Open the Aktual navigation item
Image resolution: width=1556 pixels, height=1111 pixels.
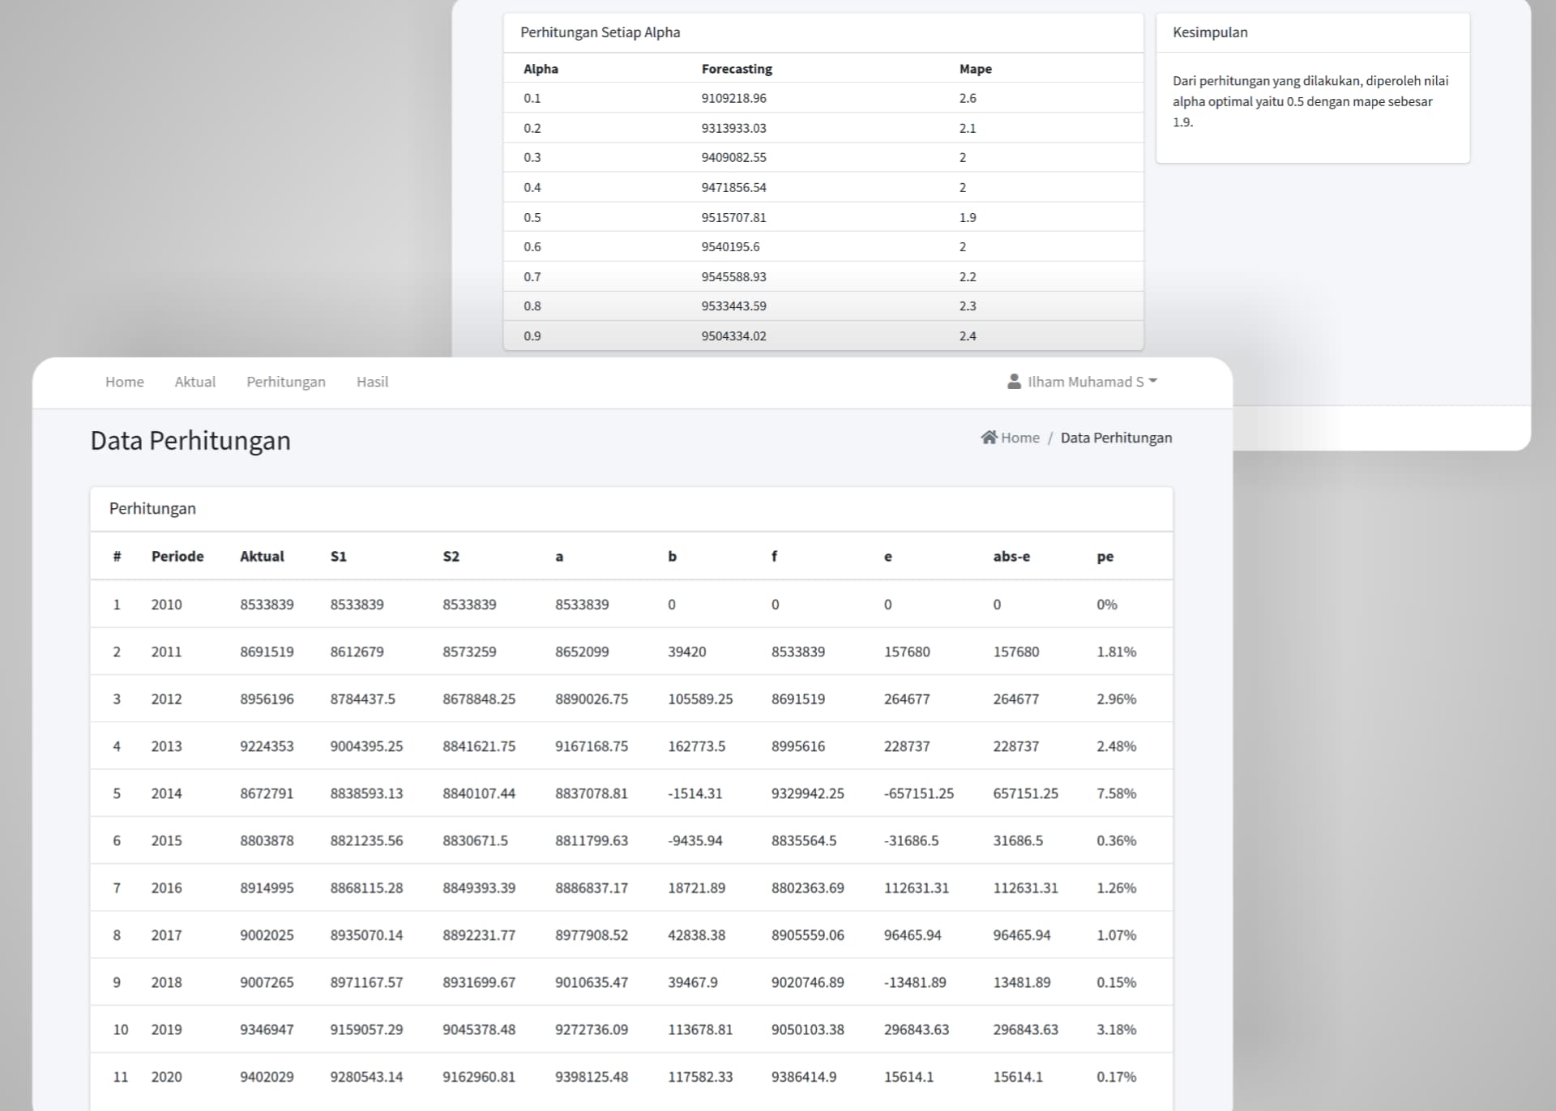(194, 382)
